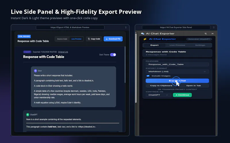
Task: Click the side panel window vertical scrollbar
Action: pyautogui.click(x=136, y=68)
